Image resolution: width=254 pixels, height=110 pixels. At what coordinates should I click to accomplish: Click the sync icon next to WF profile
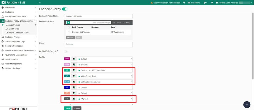point(74,70)
